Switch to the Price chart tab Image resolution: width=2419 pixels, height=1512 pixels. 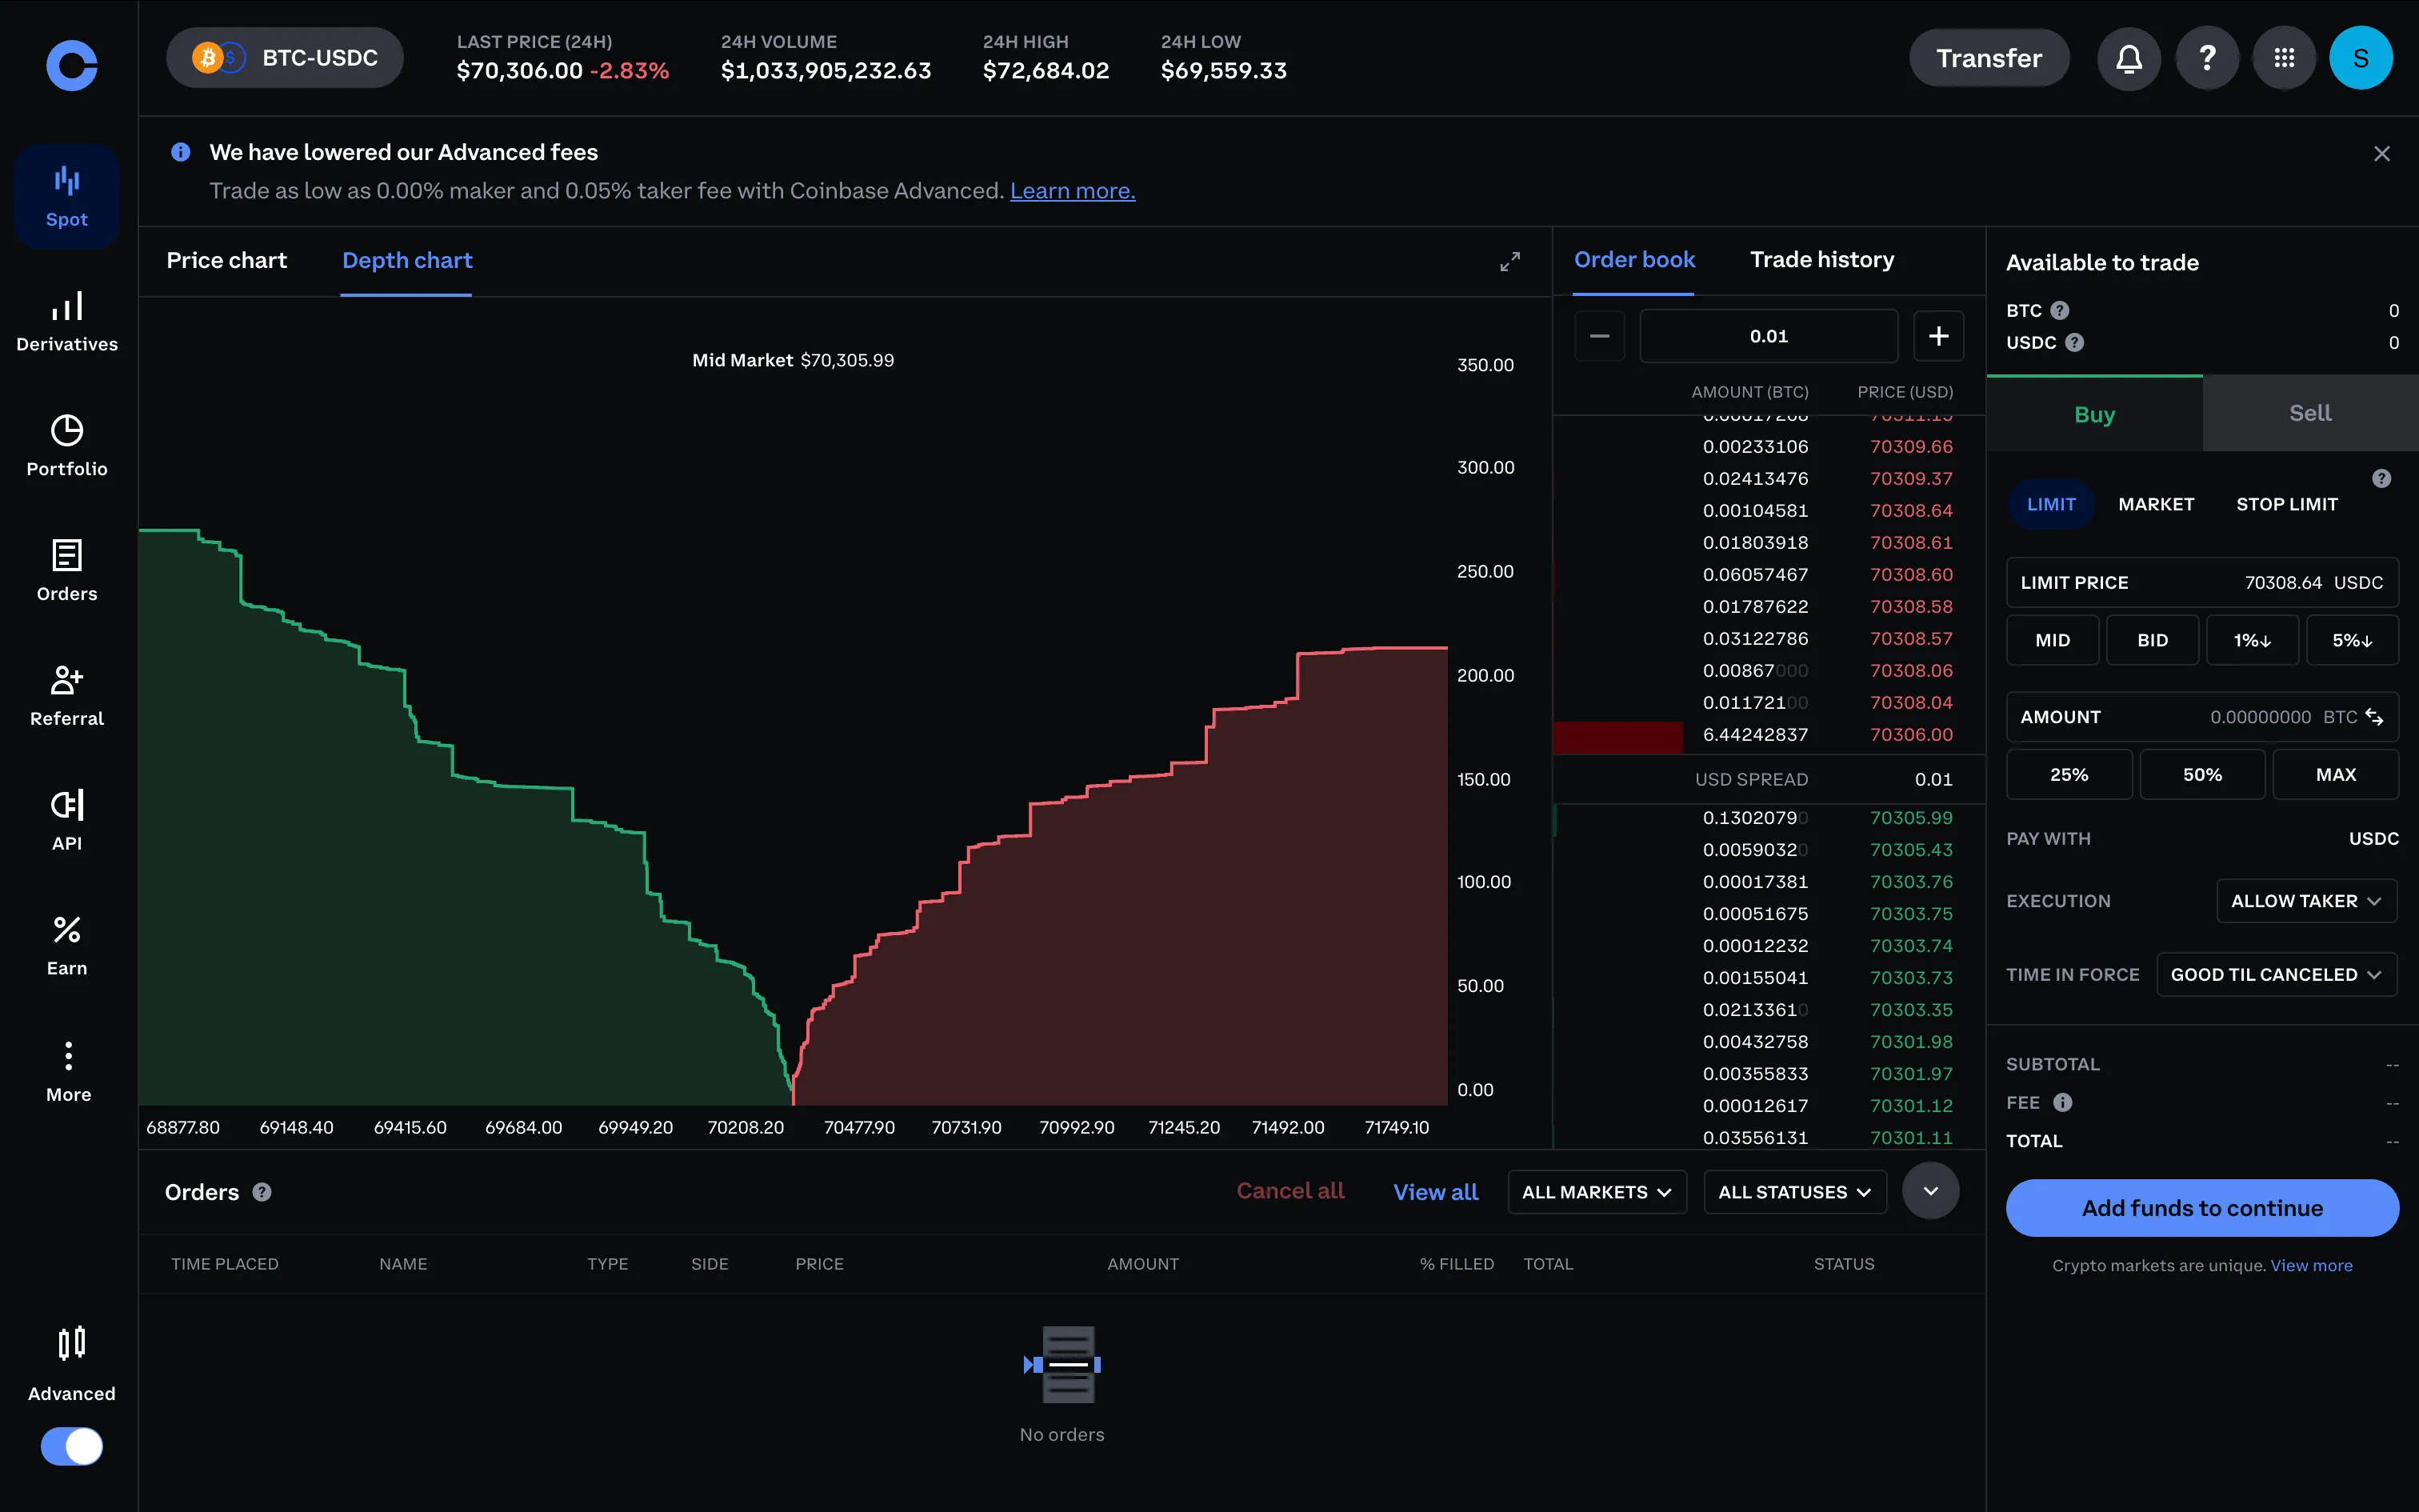tap(226, 260)
